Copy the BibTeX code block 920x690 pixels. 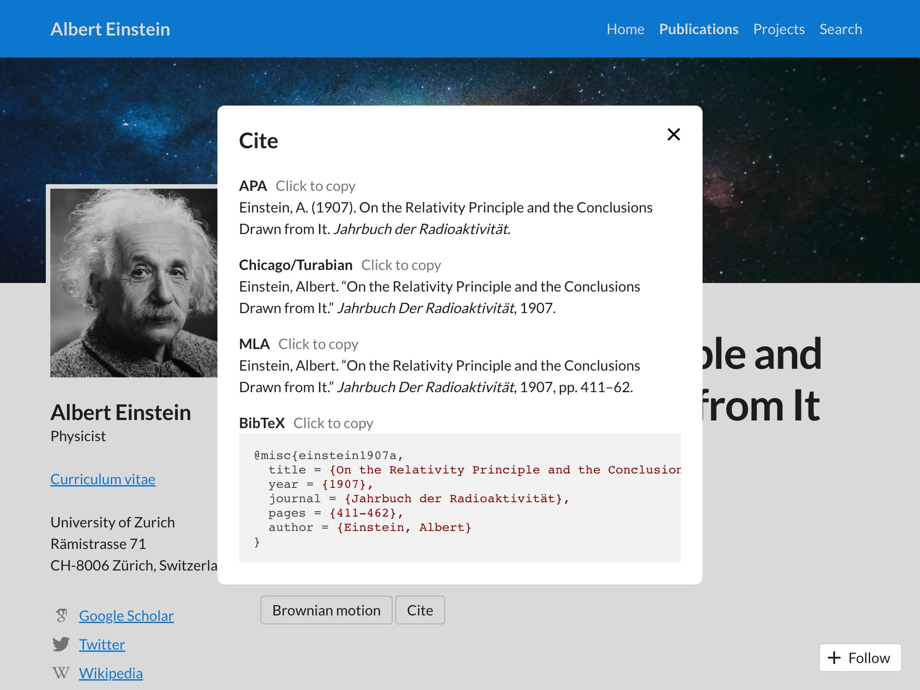tap(459, 498)
